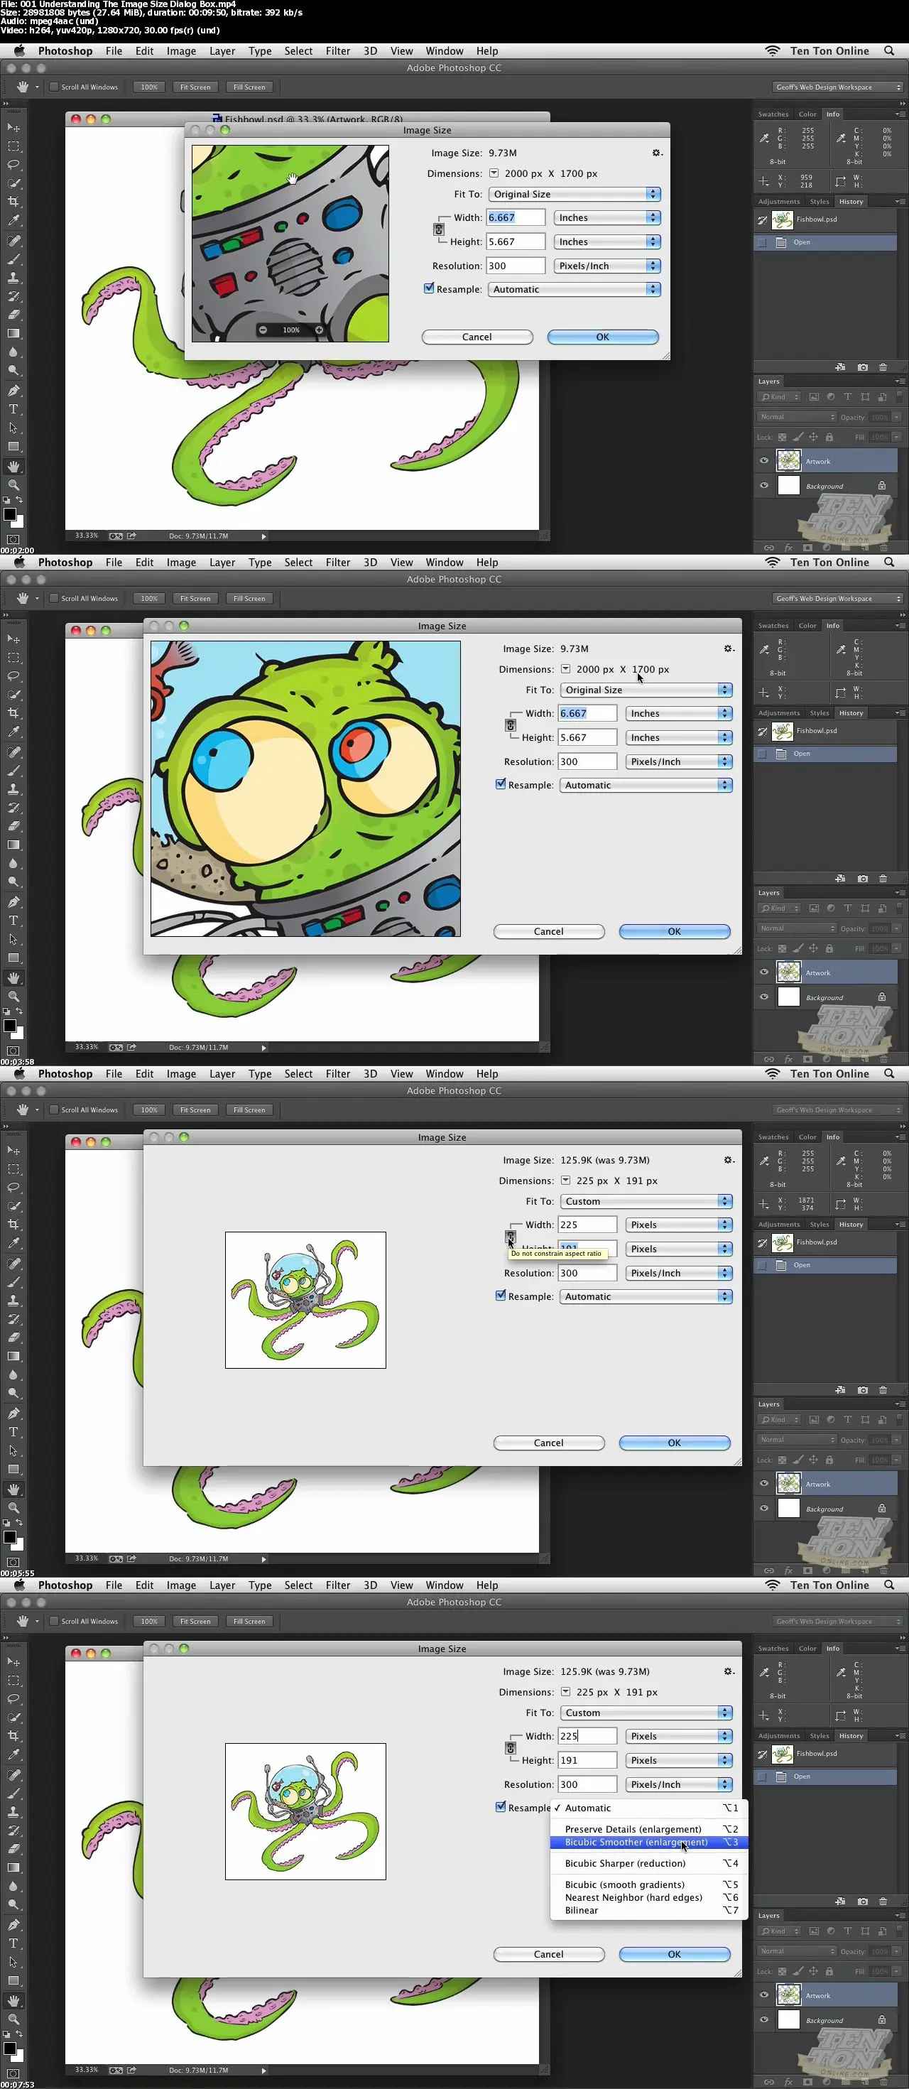909x2089 pixels.
Task: Select the Move tool in the robot-preview frame
Action: [x=13, y=127]
